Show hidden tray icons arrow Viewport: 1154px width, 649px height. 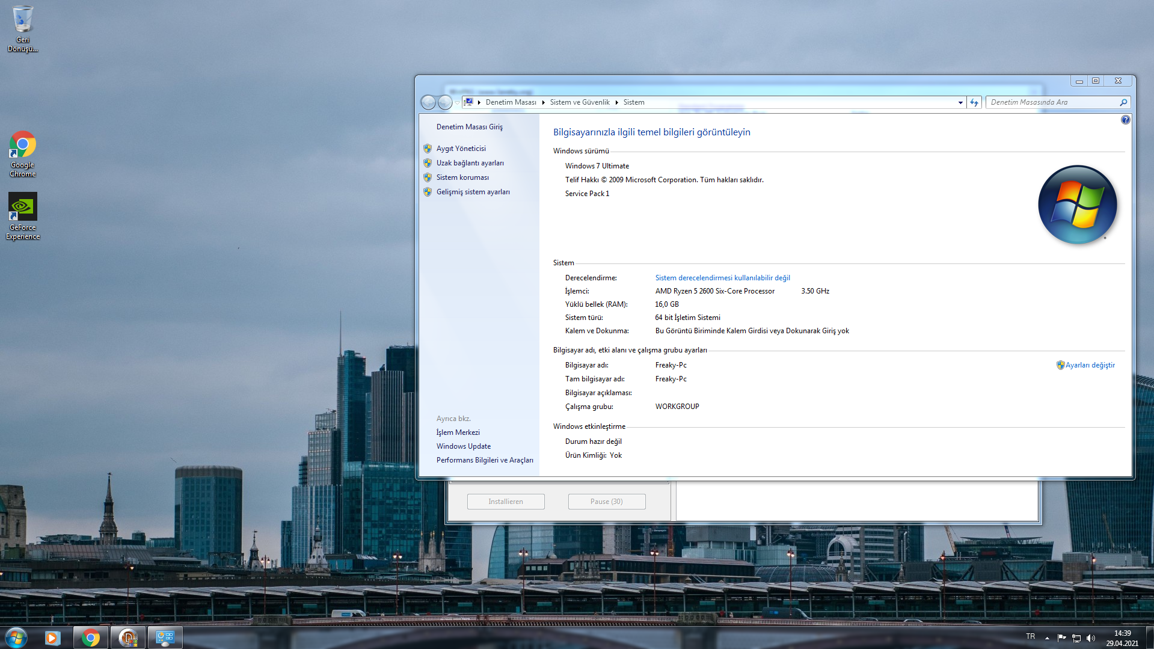click(x=1047, y=638)
